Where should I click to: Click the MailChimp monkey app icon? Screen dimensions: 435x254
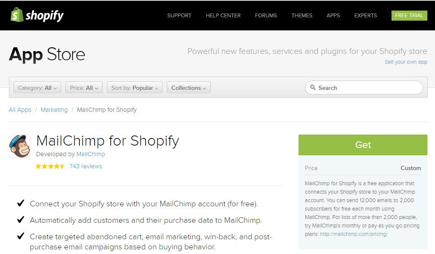[x=20, y=146]
